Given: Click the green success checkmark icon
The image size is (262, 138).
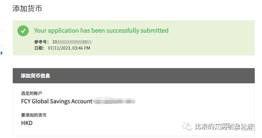Looking at the screenshot, I should coord(23,31).
